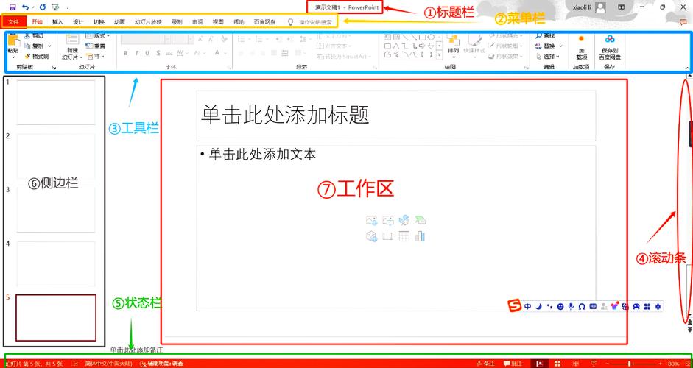Switch to the 幻灯片放映 (Slide Show) tab

(149, 21)
